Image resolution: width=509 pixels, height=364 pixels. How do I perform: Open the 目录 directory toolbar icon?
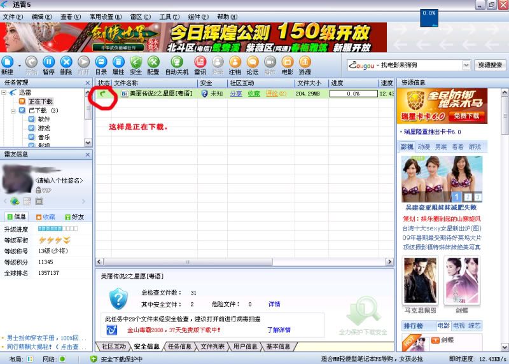[101, 62]
